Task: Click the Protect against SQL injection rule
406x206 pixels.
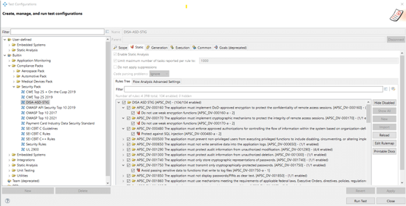Action: 181,134
